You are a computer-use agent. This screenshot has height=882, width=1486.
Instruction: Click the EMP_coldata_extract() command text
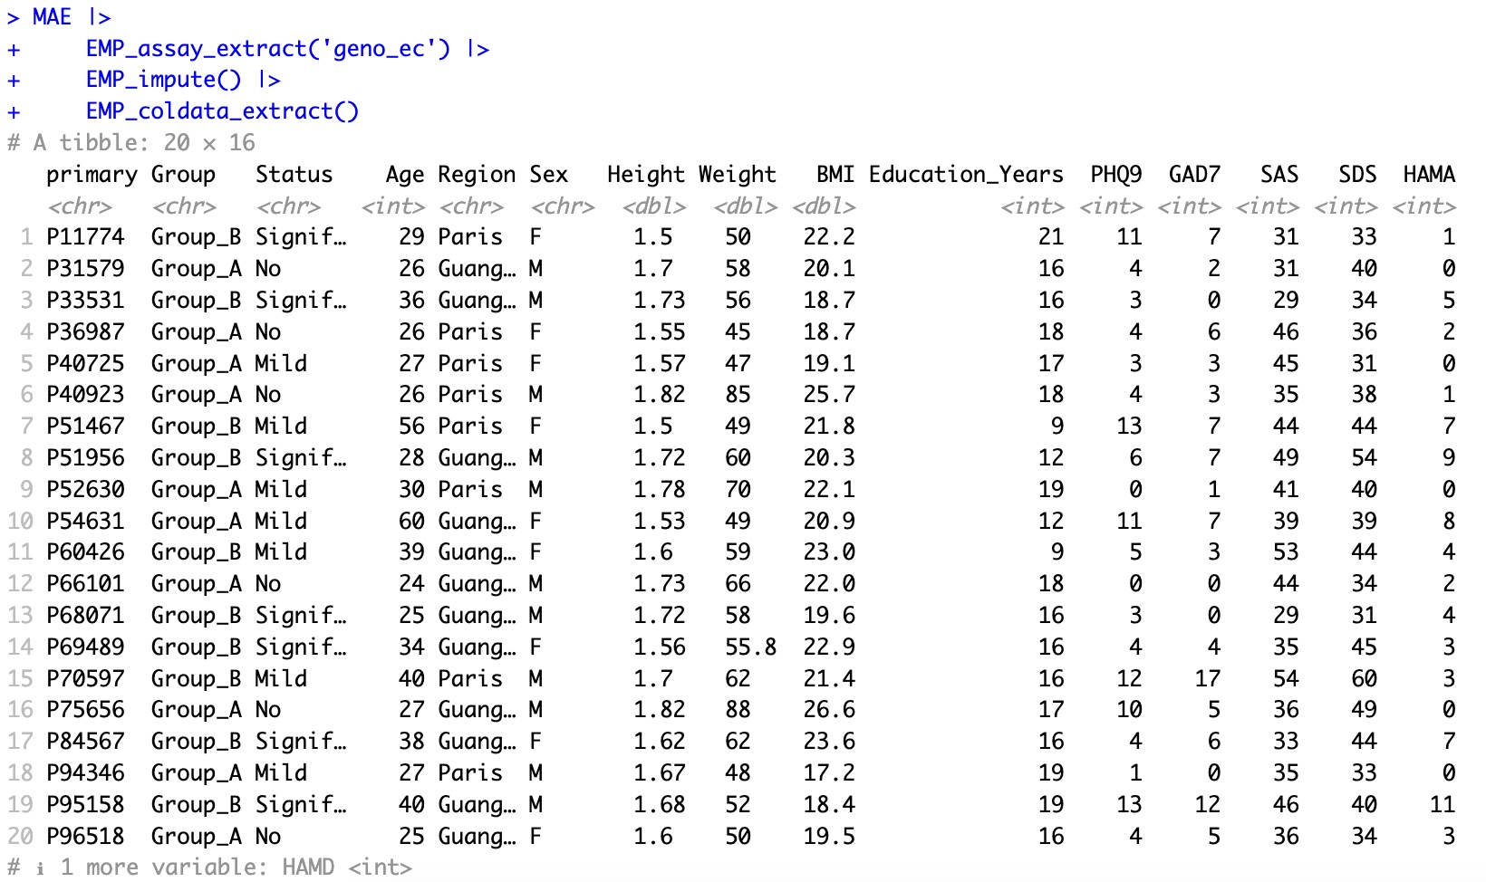(x=222, y=111)
